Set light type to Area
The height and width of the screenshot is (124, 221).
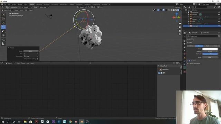pos(215,46)
